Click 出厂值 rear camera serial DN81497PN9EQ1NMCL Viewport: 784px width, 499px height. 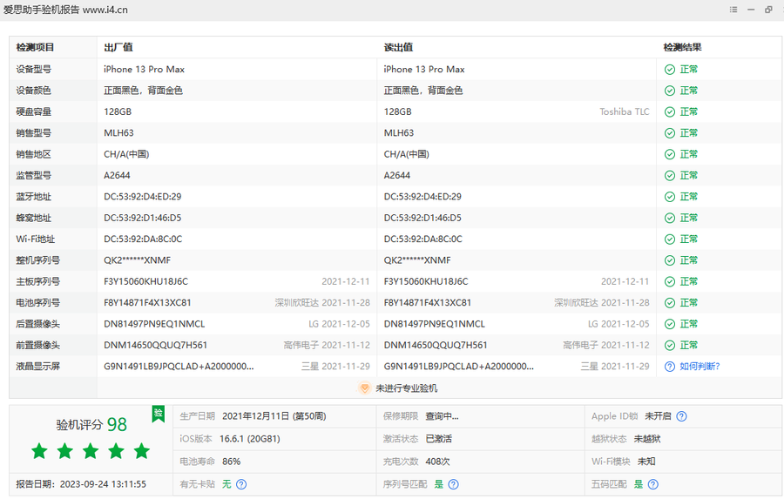tap(154, 324)
